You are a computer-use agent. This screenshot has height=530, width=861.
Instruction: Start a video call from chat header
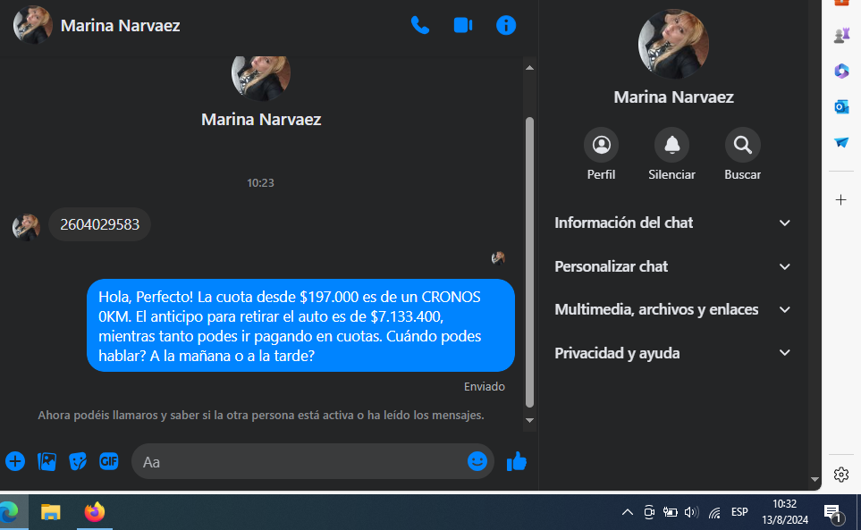click(463, 25)
